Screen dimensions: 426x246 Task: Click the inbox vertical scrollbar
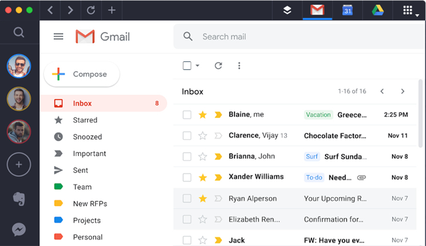[421, 113]
